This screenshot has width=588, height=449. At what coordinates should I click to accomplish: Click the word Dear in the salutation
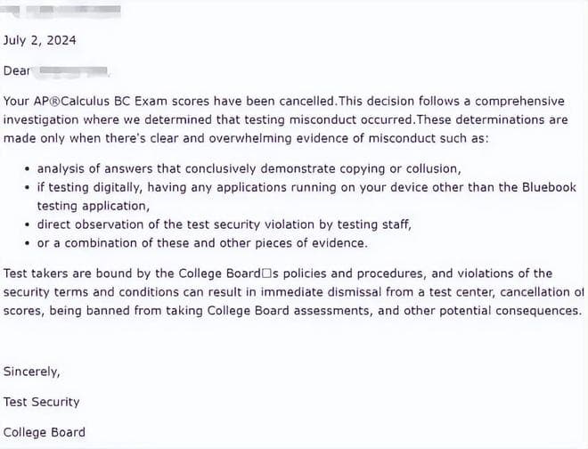[17, 70]
